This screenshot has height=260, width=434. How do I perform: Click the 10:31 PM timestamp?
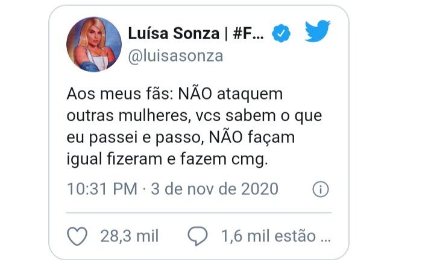(102, 189)
